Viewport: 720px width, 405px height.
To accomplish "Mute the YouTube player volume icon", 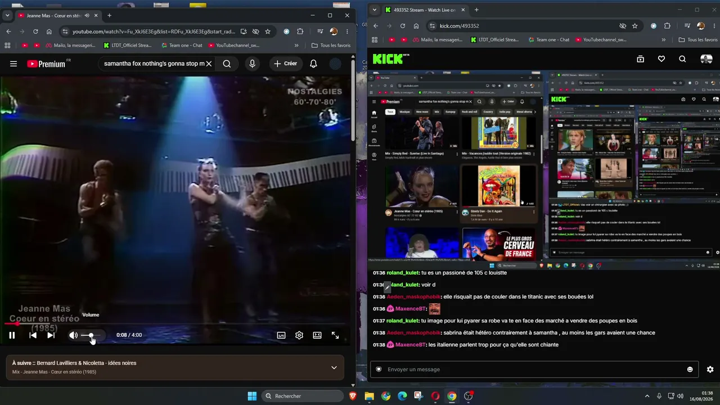I will [x=73, y=335].
